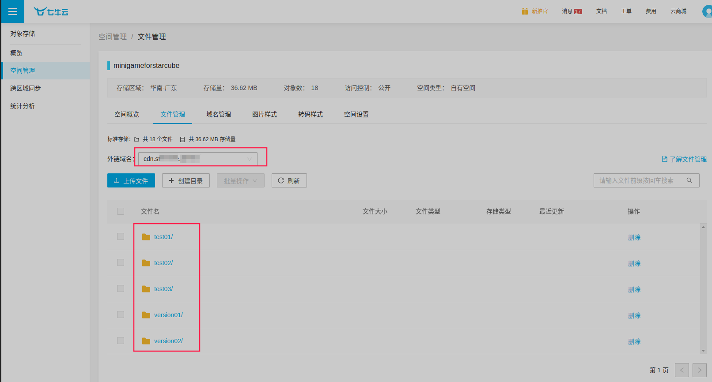
Task: Click the 文件名 column header
Action: (x=150, y=211)
